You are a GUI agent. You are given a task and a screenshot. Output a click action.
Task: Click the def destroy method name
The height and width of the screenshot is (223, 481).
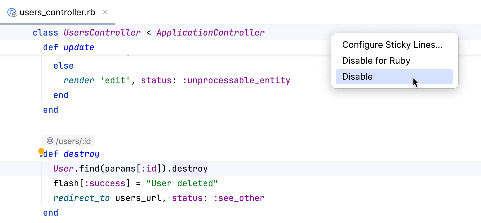pos(81,153)
